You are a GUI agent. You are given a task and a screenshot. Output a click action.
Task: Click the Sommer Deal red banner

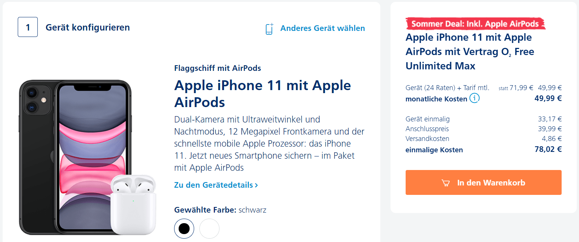(x=476, y=24)
